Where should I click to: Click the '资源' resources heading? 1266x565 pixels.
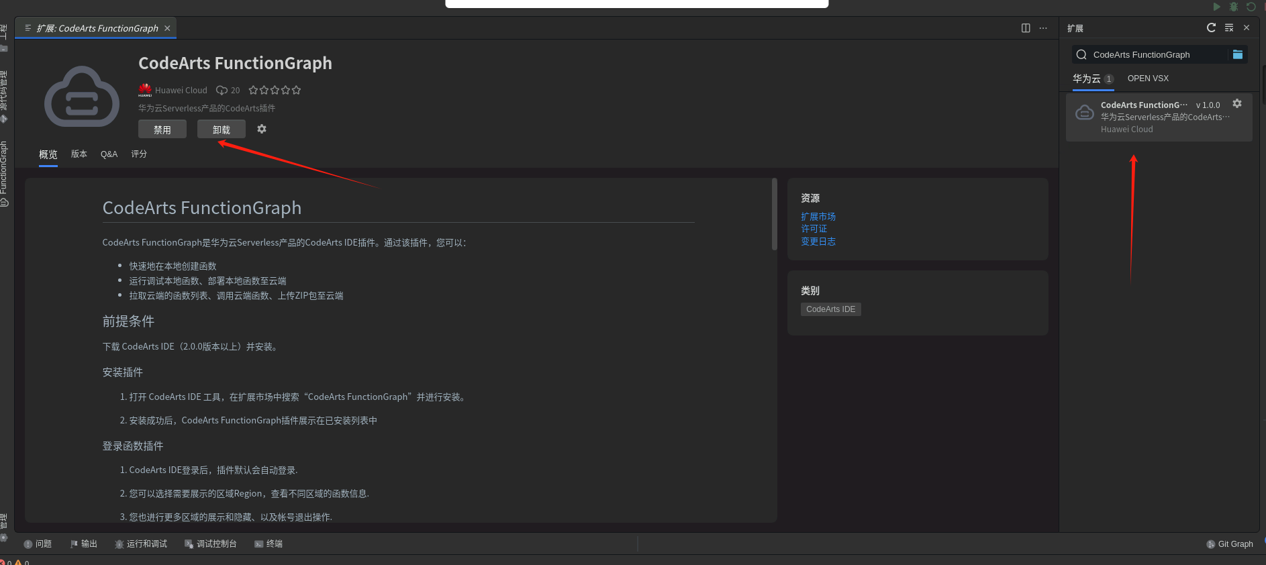[x=810, y=198]
